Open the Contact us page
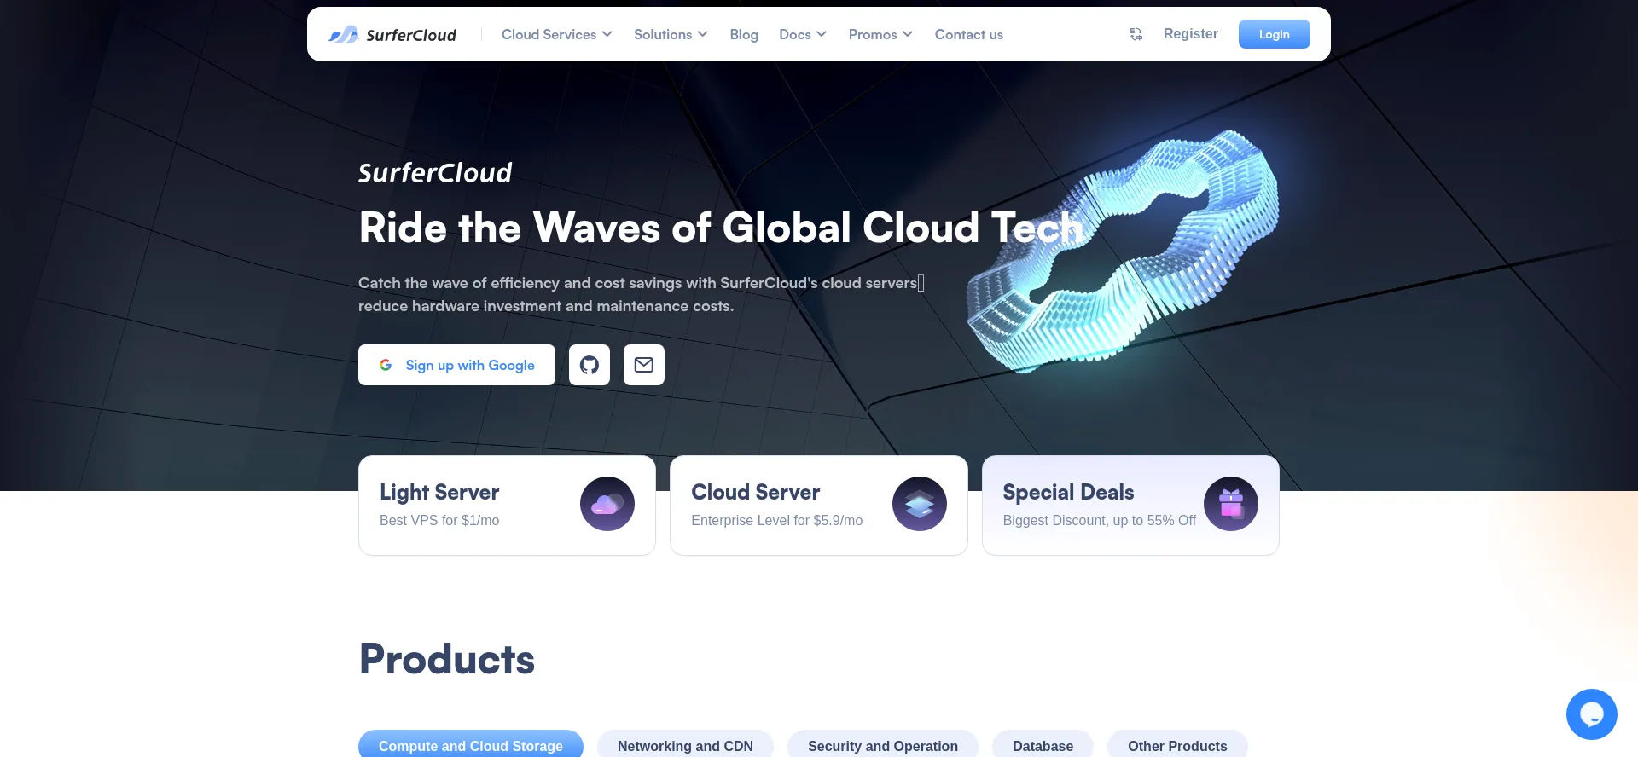The width and height of the screenshot is (1638, 757). [x=968, y=34]
